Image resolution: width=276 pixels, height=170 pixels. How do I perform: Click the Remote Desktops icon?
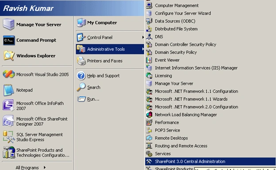[149, 138]
